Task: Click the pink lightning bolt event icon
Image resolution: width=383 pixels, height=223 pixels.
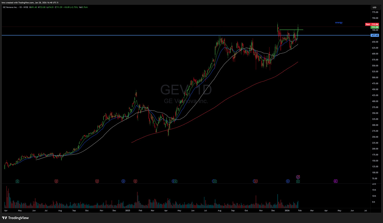Action: click(x=298, y=177)
